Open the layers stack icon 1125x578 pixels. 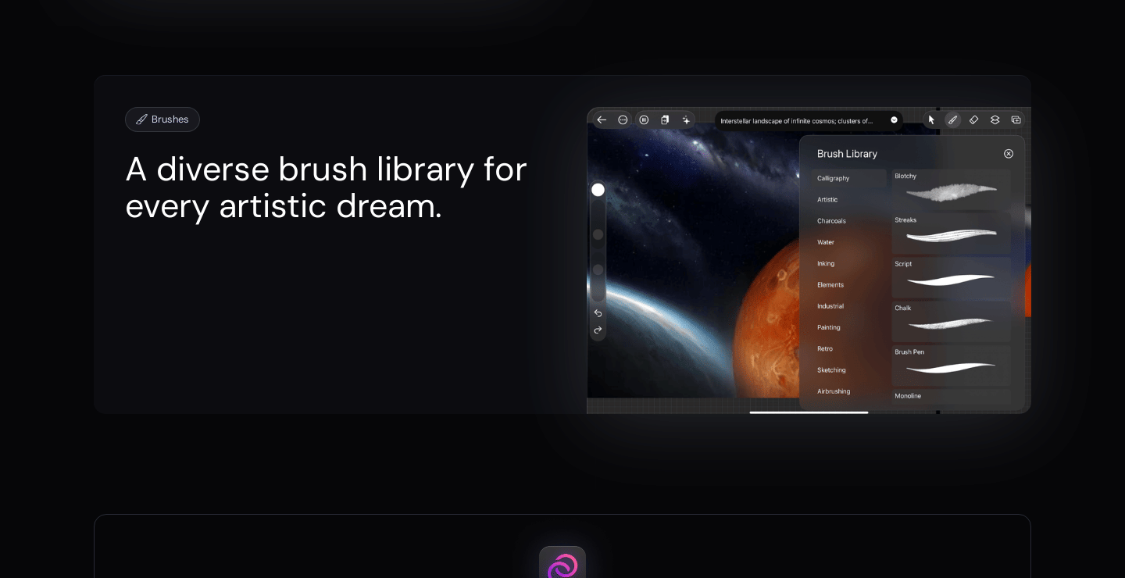coord(995,120)
